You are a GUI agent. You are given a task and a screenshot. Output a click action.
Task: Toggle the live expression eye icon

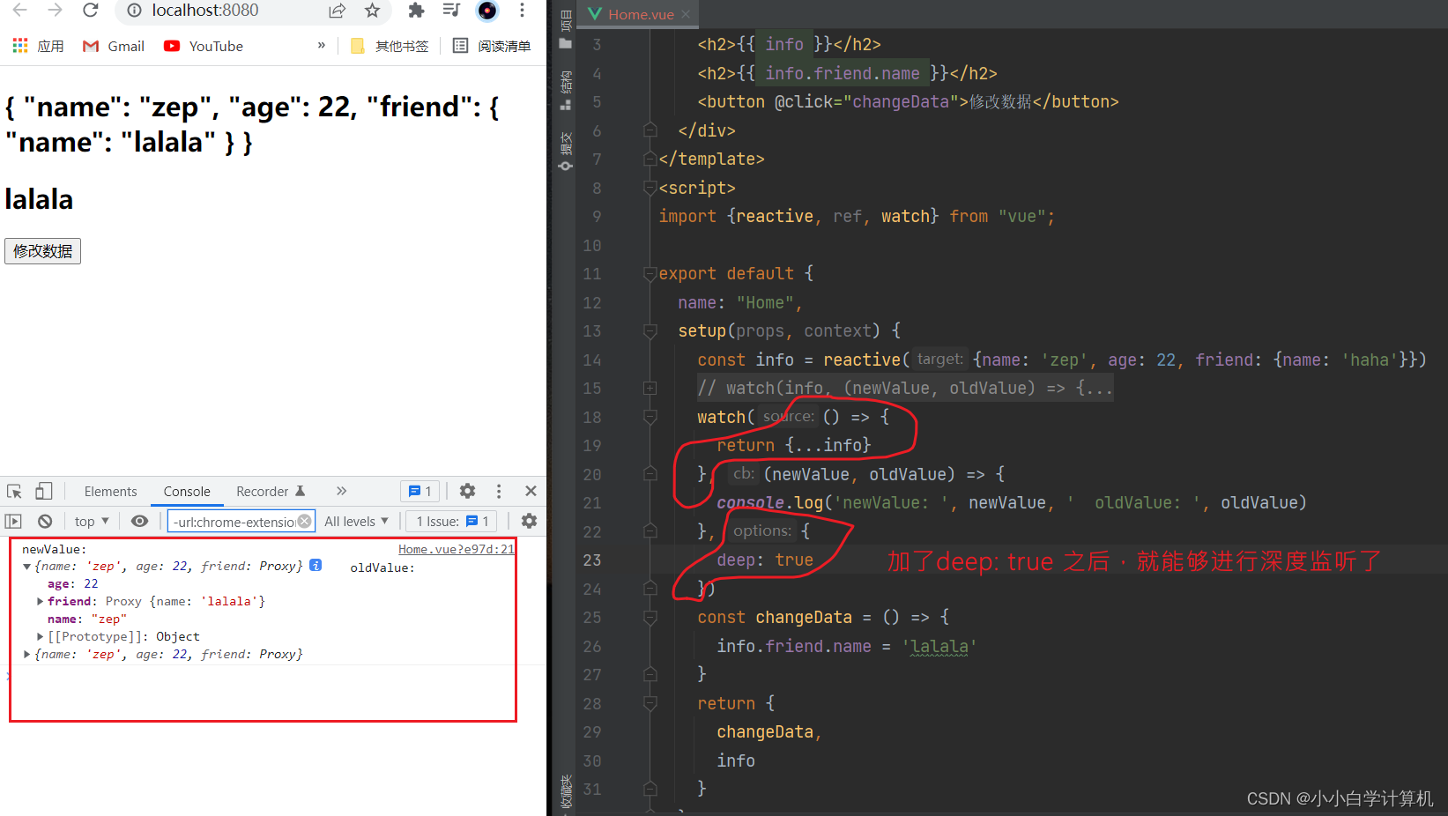[x=139, y=521]
